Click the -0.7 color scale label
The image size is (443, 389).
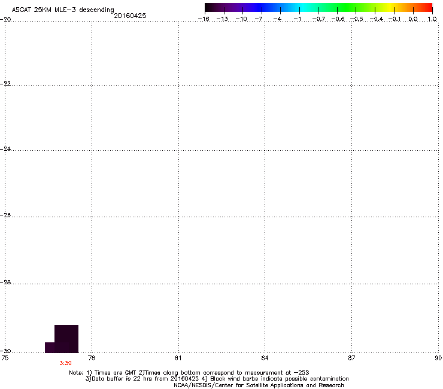click(318, 19)
